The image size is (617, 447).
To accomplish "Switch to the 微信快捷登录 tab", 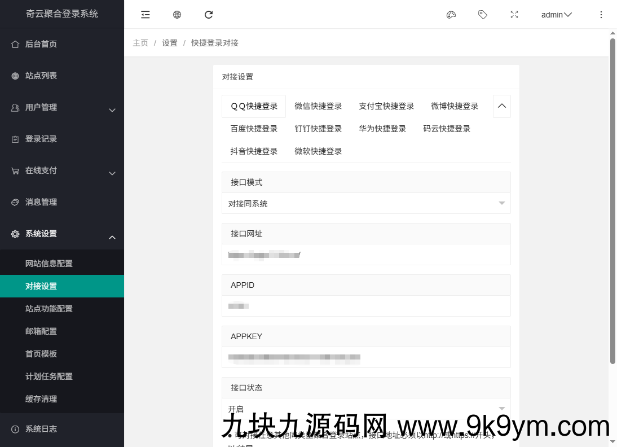I will [x=318, y=106].
